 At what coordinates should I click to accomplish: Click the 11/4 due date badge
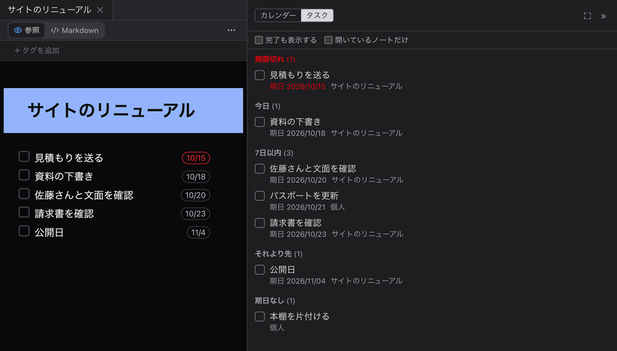pyautogui.click(x=198, y=233)
